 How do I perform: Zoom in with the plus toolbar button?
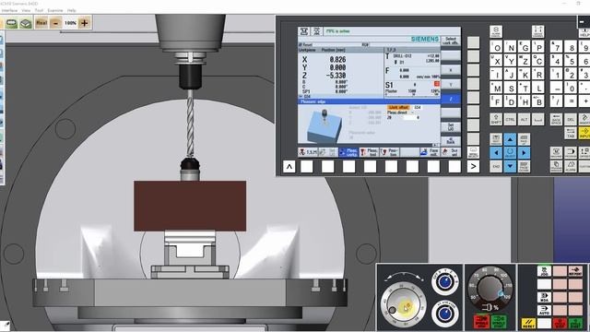click(x=84, y=23)
